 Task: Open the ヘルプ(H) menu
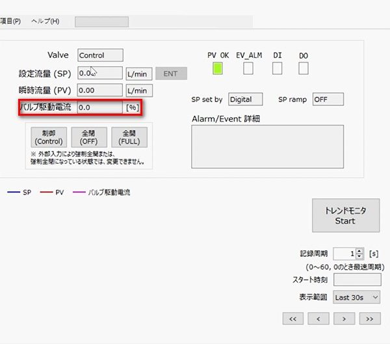point(45,21)
